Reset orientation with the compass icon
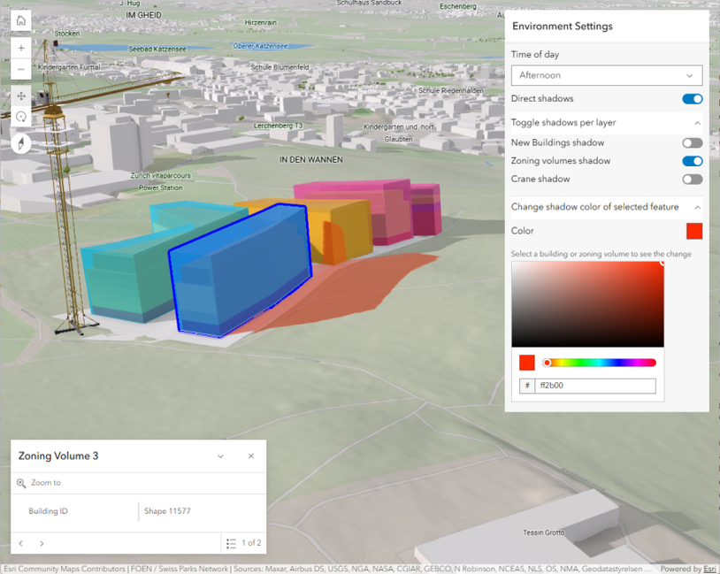This screenshot has height=574, width=720. (21, 143)
